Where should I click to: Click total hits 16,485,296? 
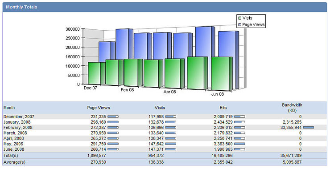coord(222,156)
